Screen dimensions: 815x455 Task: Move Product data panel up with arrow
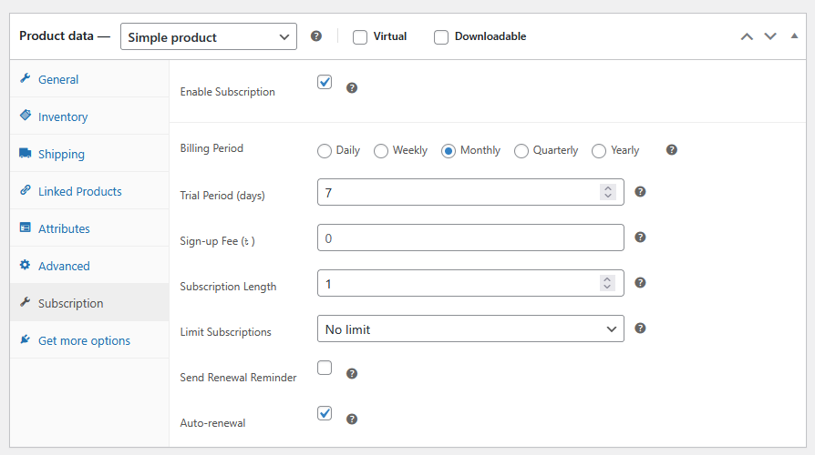coord(747,36)
